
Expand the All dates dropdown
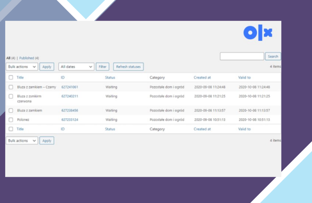76,67
